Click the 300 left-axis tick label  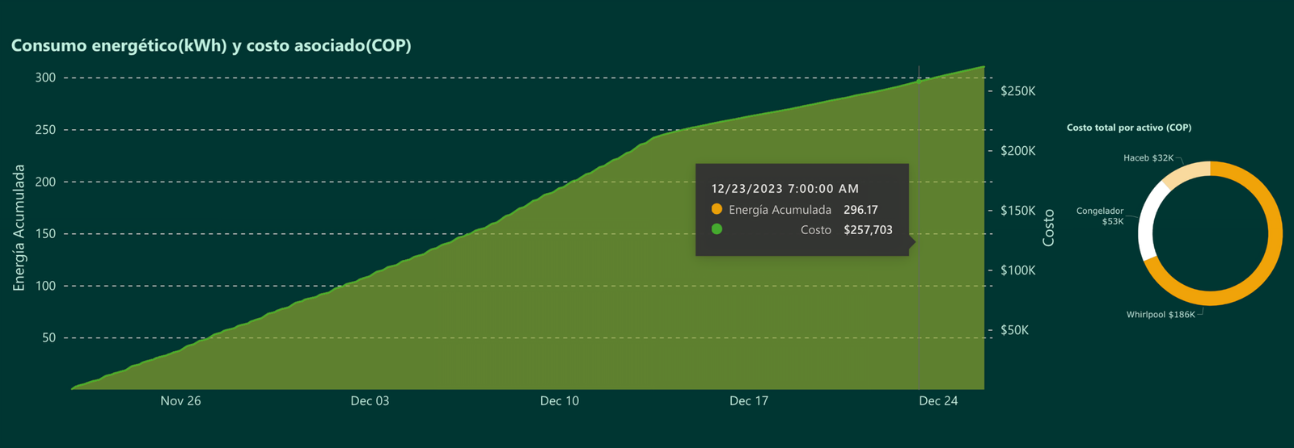[x=45, y=78]
